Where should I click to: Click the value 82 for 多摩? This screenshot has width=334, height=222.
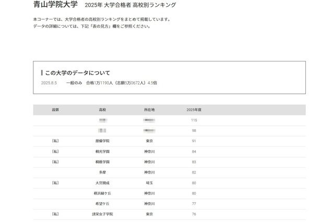[x=194, y=172]
